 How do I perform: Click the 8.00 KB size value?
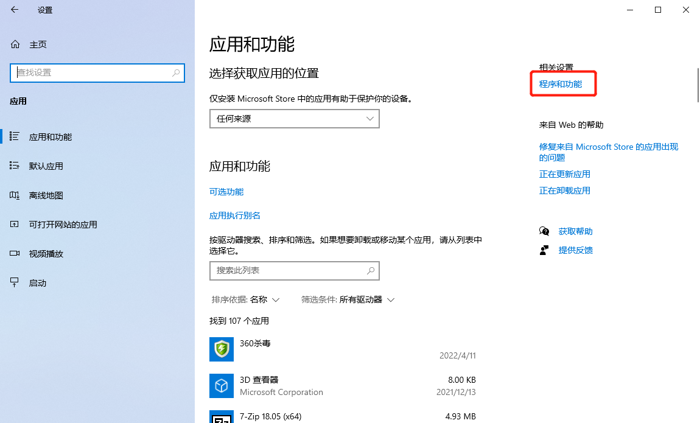pyautogui.click(x=462, y=380)
